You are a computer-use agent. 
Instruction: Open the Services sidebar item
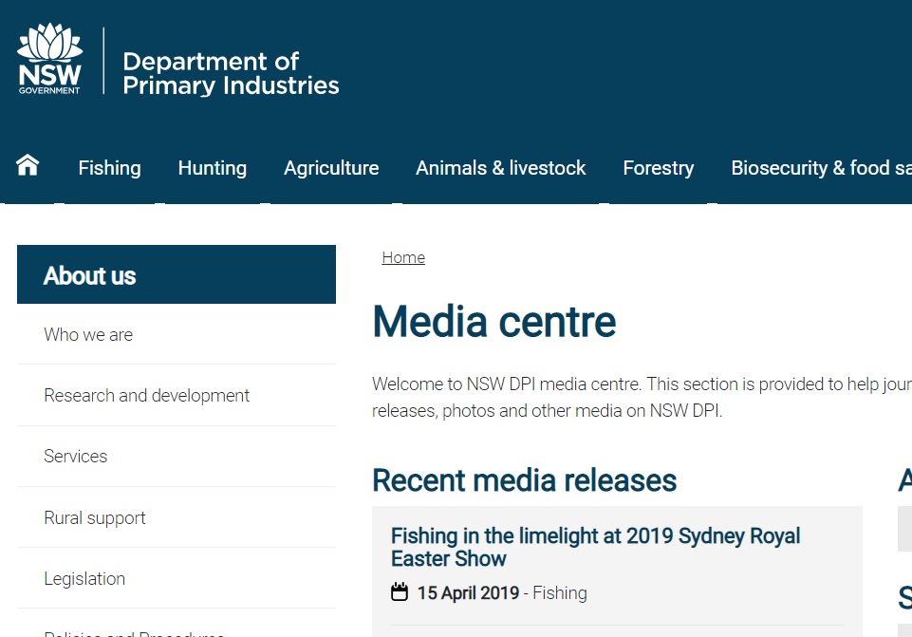76,456
